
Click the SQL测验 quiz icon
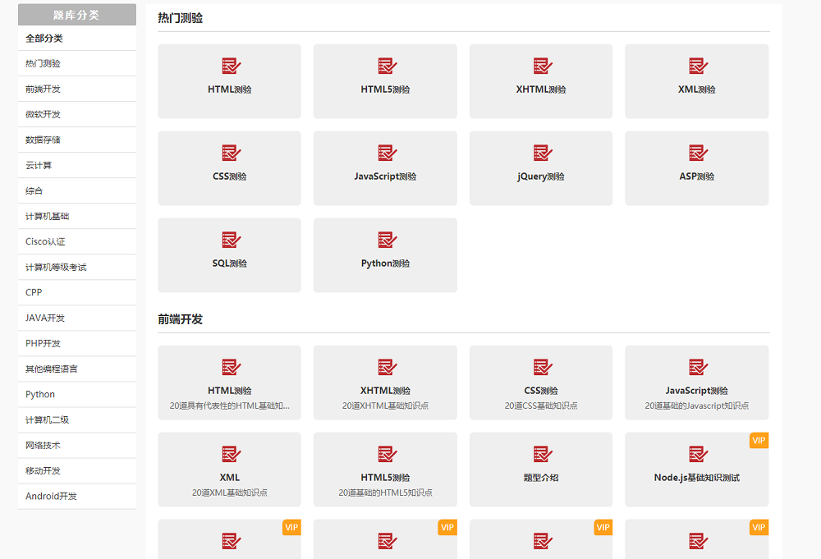click(x=230, y=240)
